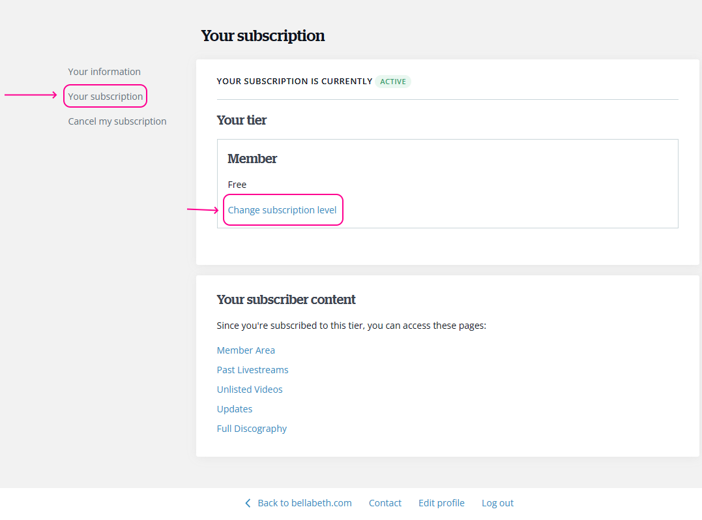Open Edit profile in the footer
Image resolution: width=702 pixels, height=520 pixels.
tap(441, 503)
